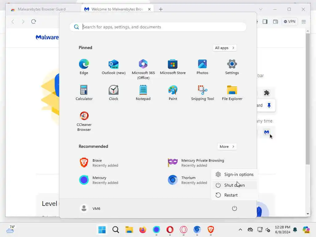Go back in the browser
The height and width of the screenshot is (237, 316).
(x=13, y=22)
